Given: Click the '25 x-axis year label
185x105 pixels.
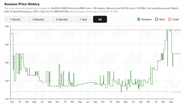Looking at the screenshot, I should (111, 102).
